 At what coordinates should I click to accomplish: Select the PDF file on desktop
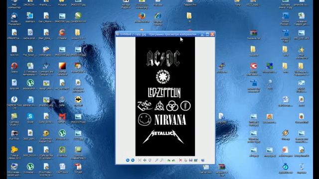[x=78, y=168]
